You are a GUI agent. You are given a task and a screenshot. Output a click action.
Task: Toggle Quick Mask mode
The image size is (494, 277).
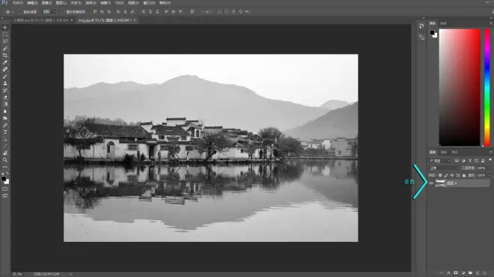pos(5,189)
